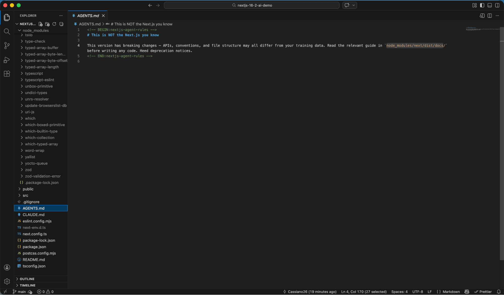Open the Extensions view

(7, 74)
